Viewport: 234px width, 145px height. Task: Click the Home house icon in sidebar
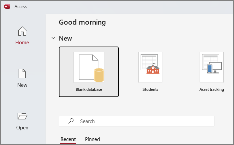click(22, 31)
